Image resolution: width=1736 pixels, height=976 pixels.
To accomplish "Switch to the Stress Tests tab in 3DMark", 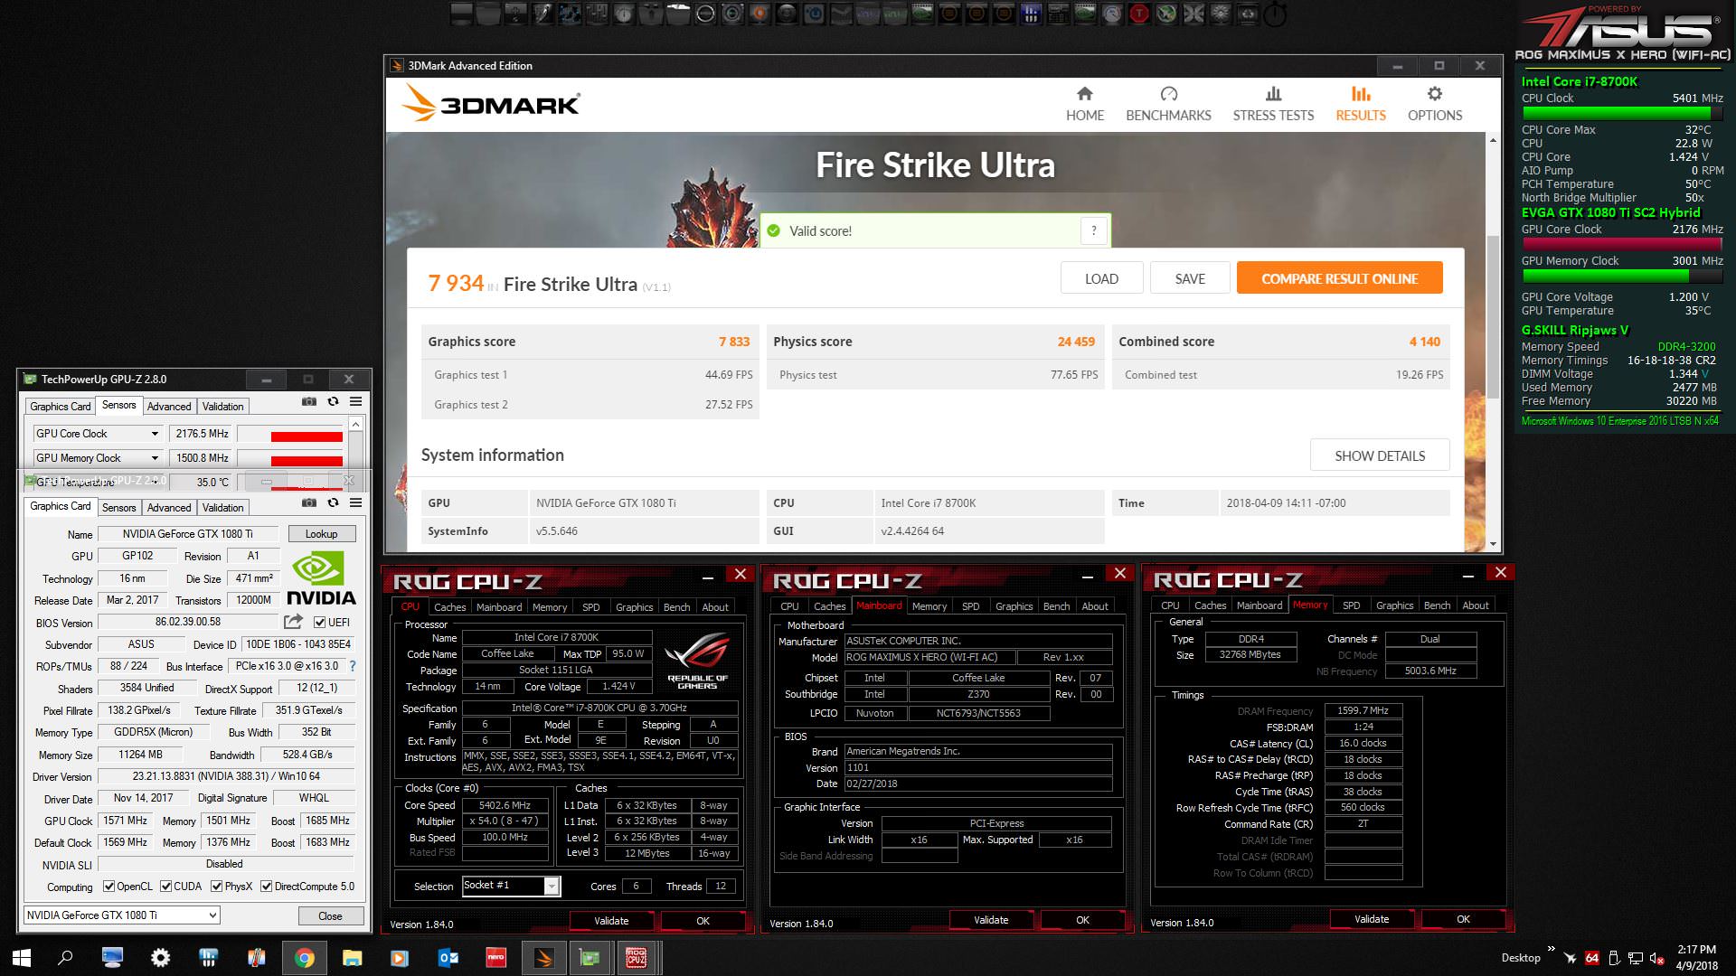I will click(x=1273, y=104).
